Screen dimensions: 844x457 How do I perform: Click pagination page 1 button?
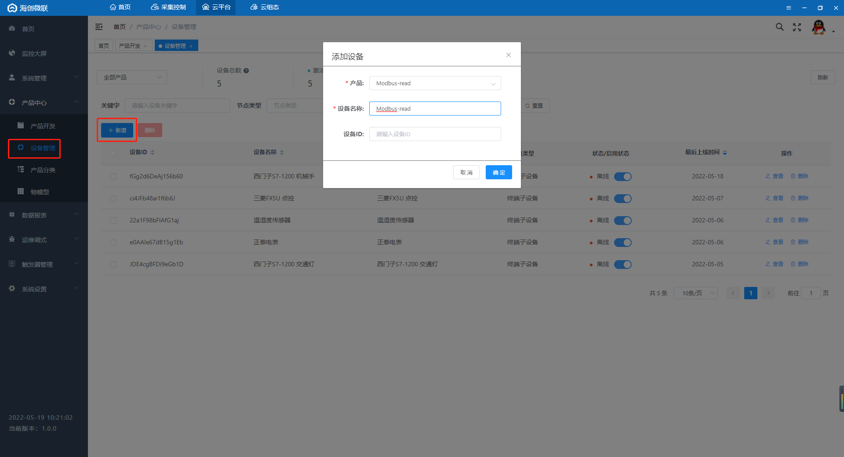pyautogui.click(x=750, y=293)
